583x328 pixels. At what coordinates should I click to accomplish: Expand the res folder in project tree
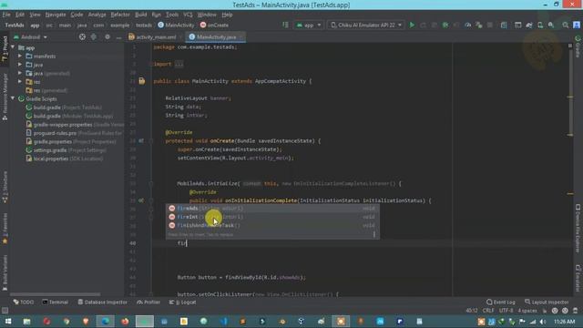(20, 82)
